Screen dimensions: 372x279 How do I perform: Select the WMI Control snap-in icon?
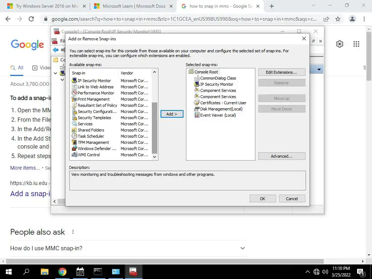coord(74,155)
